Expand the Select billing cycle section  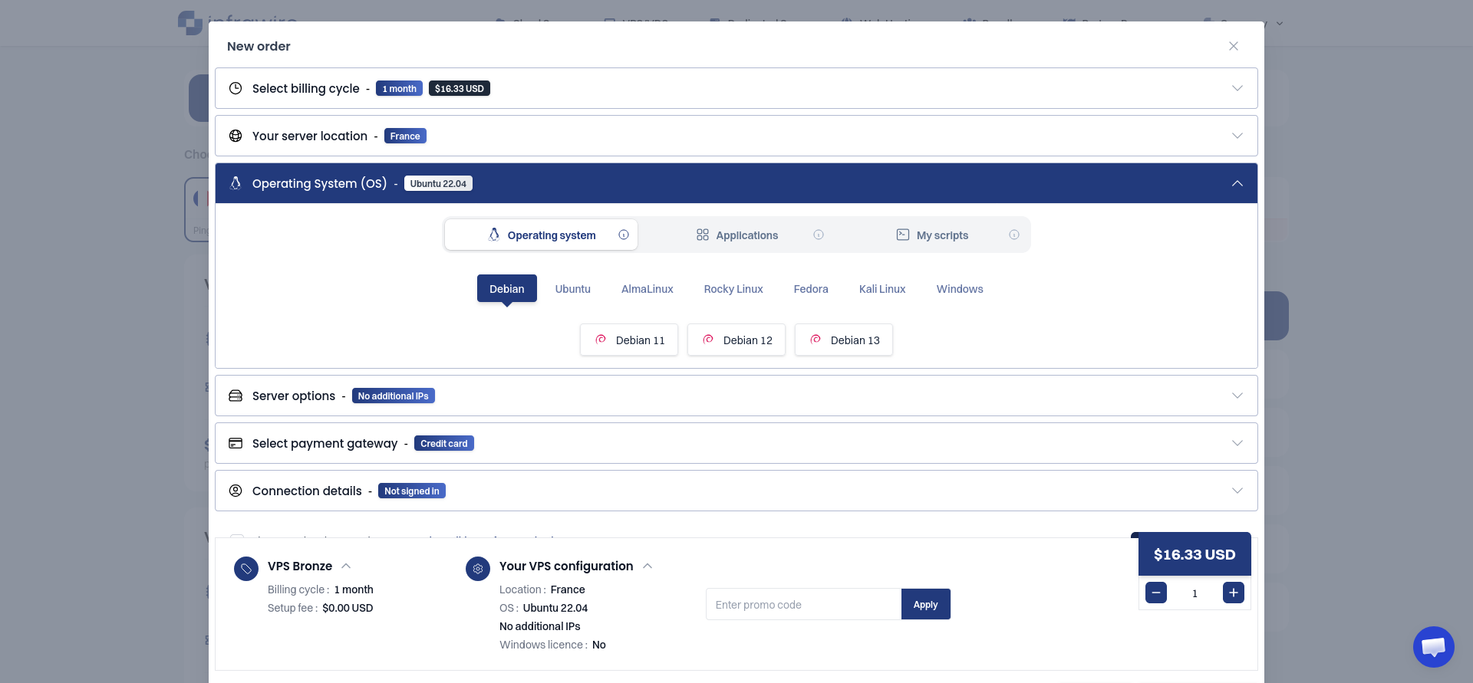click(x=736, y=88)
